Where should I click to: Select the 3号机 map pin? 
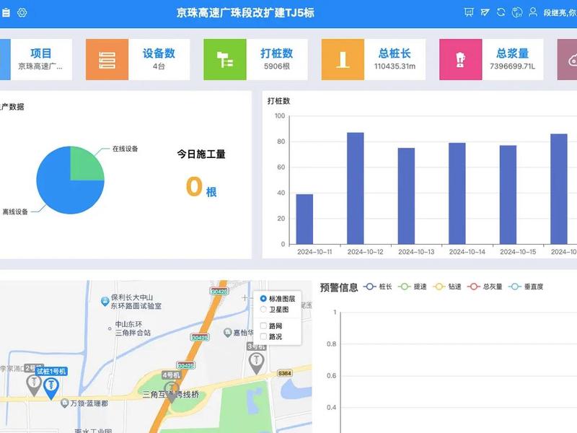[x=257, y=363]
